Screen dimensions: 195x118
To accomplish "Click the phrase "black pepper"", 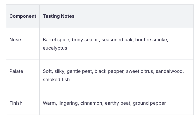I will (109, 71).
